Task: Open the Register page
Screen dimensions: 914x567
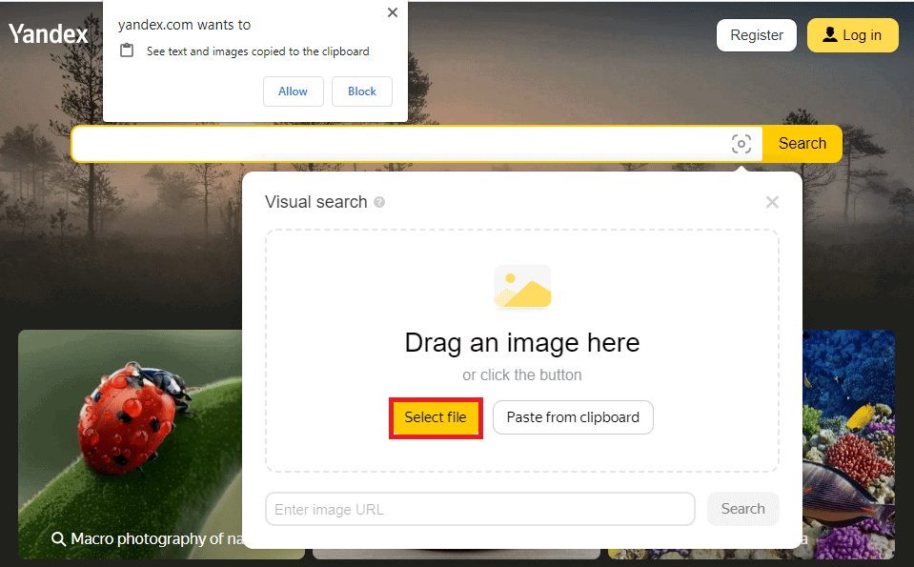Action: [x=756, y=34]
